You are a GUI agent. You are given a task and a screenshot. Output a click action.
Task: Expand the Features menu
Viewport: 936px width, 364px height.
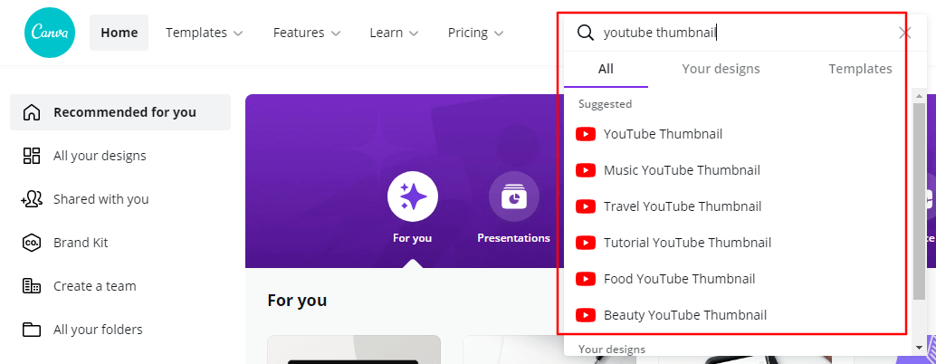click(x=307, y=33)
